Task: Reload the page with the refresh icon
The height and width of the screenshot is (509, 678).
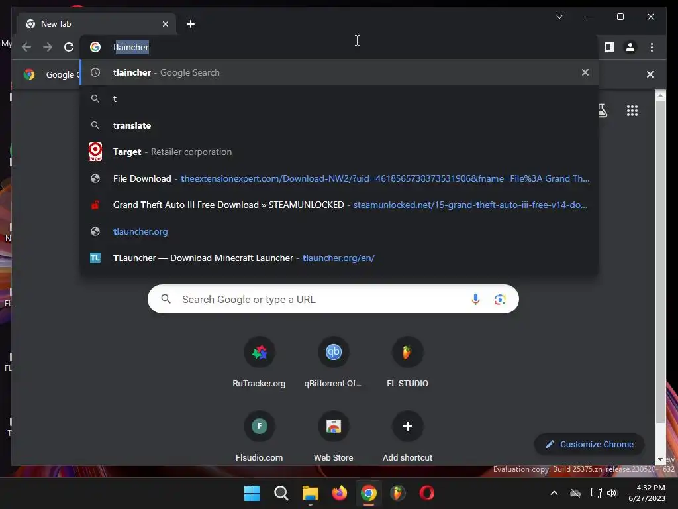Action: [69, 47]
